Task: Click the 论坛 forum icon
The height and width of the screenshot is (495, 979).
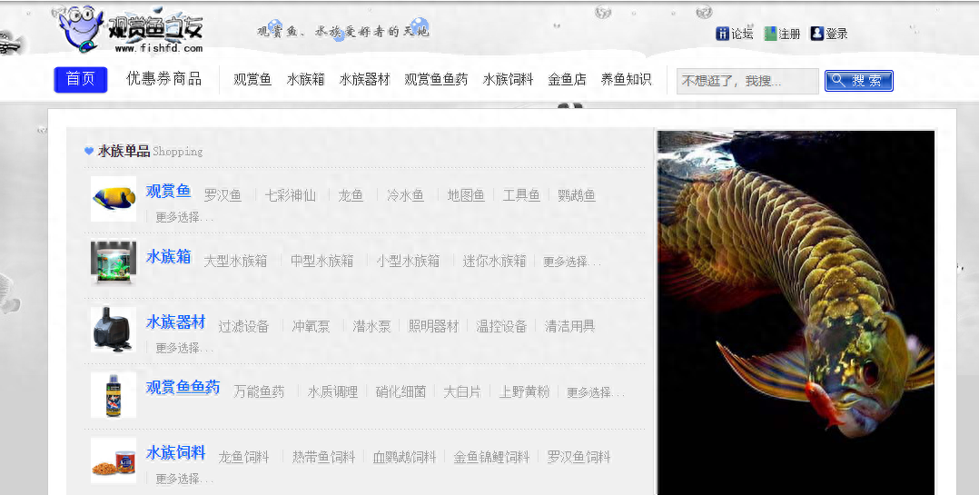Action: click(x=723, y=34)
